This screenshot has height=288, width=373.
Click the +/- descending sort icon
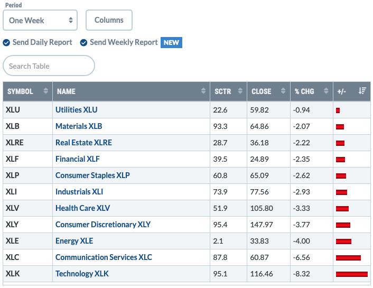pos(362,91)
